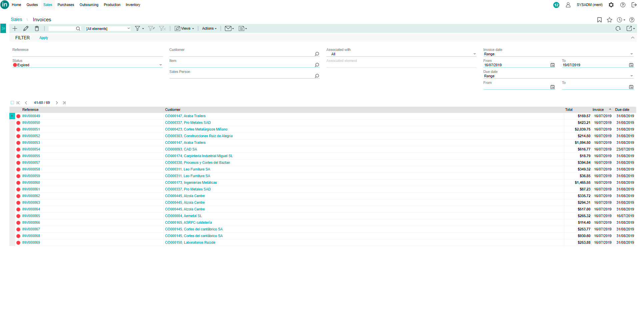The width and height of the screenshot is (640, 312).
Task: Open the settings gear icon
Action: [611, 5]
